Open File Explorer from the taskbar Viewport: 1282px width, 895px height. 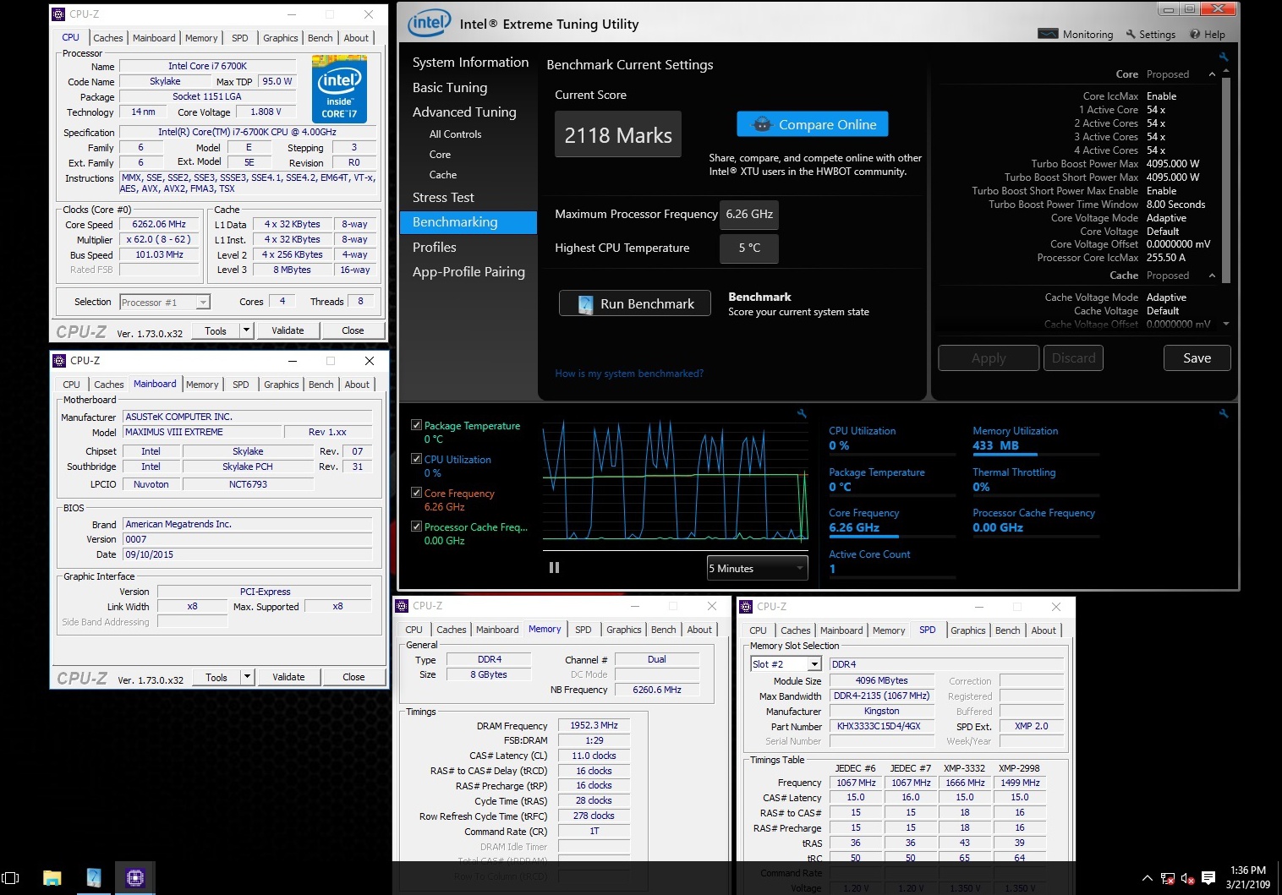[52, 878]
